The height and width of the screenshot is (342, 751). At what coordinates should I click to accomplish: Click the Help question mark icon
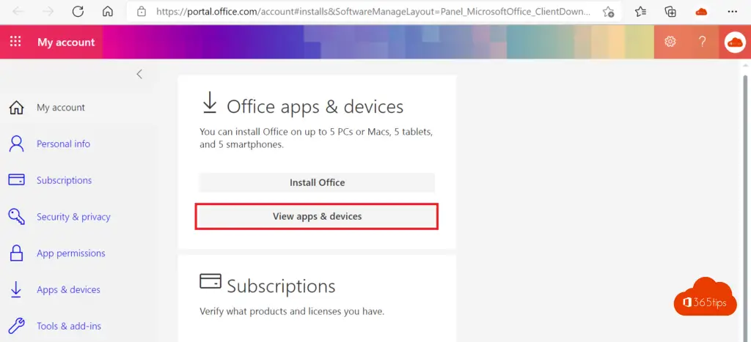(x=702, y=42)
